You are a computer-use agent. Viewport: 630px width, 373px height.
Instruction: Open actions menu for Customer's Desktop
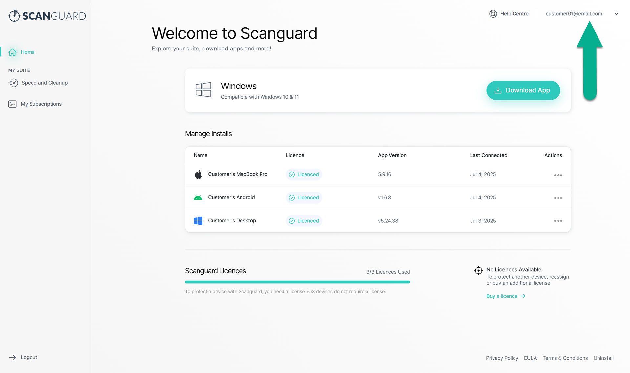557,221
